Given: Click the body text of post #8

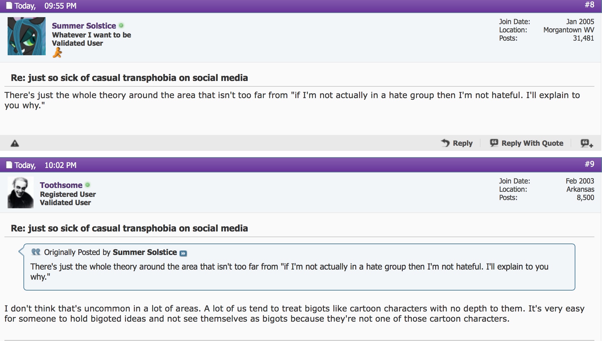Looking at the screenshot, I should [x=292, y=100].
